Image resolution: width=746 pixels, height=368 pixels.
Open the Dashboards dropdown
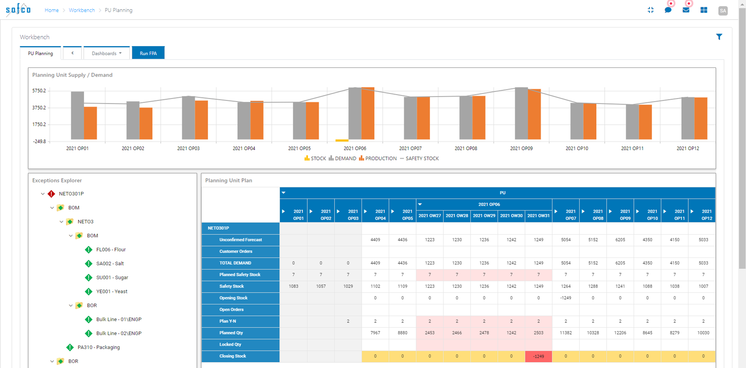[106, 53]
